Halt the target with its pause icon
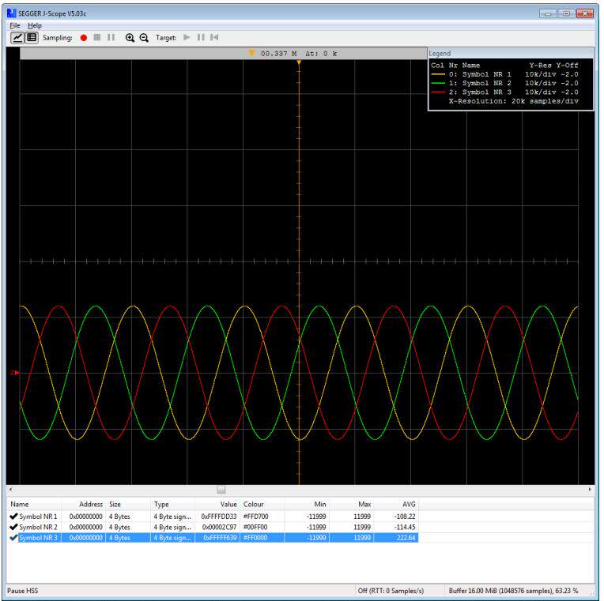The image size is (604, 601). (x=201, y=37)
